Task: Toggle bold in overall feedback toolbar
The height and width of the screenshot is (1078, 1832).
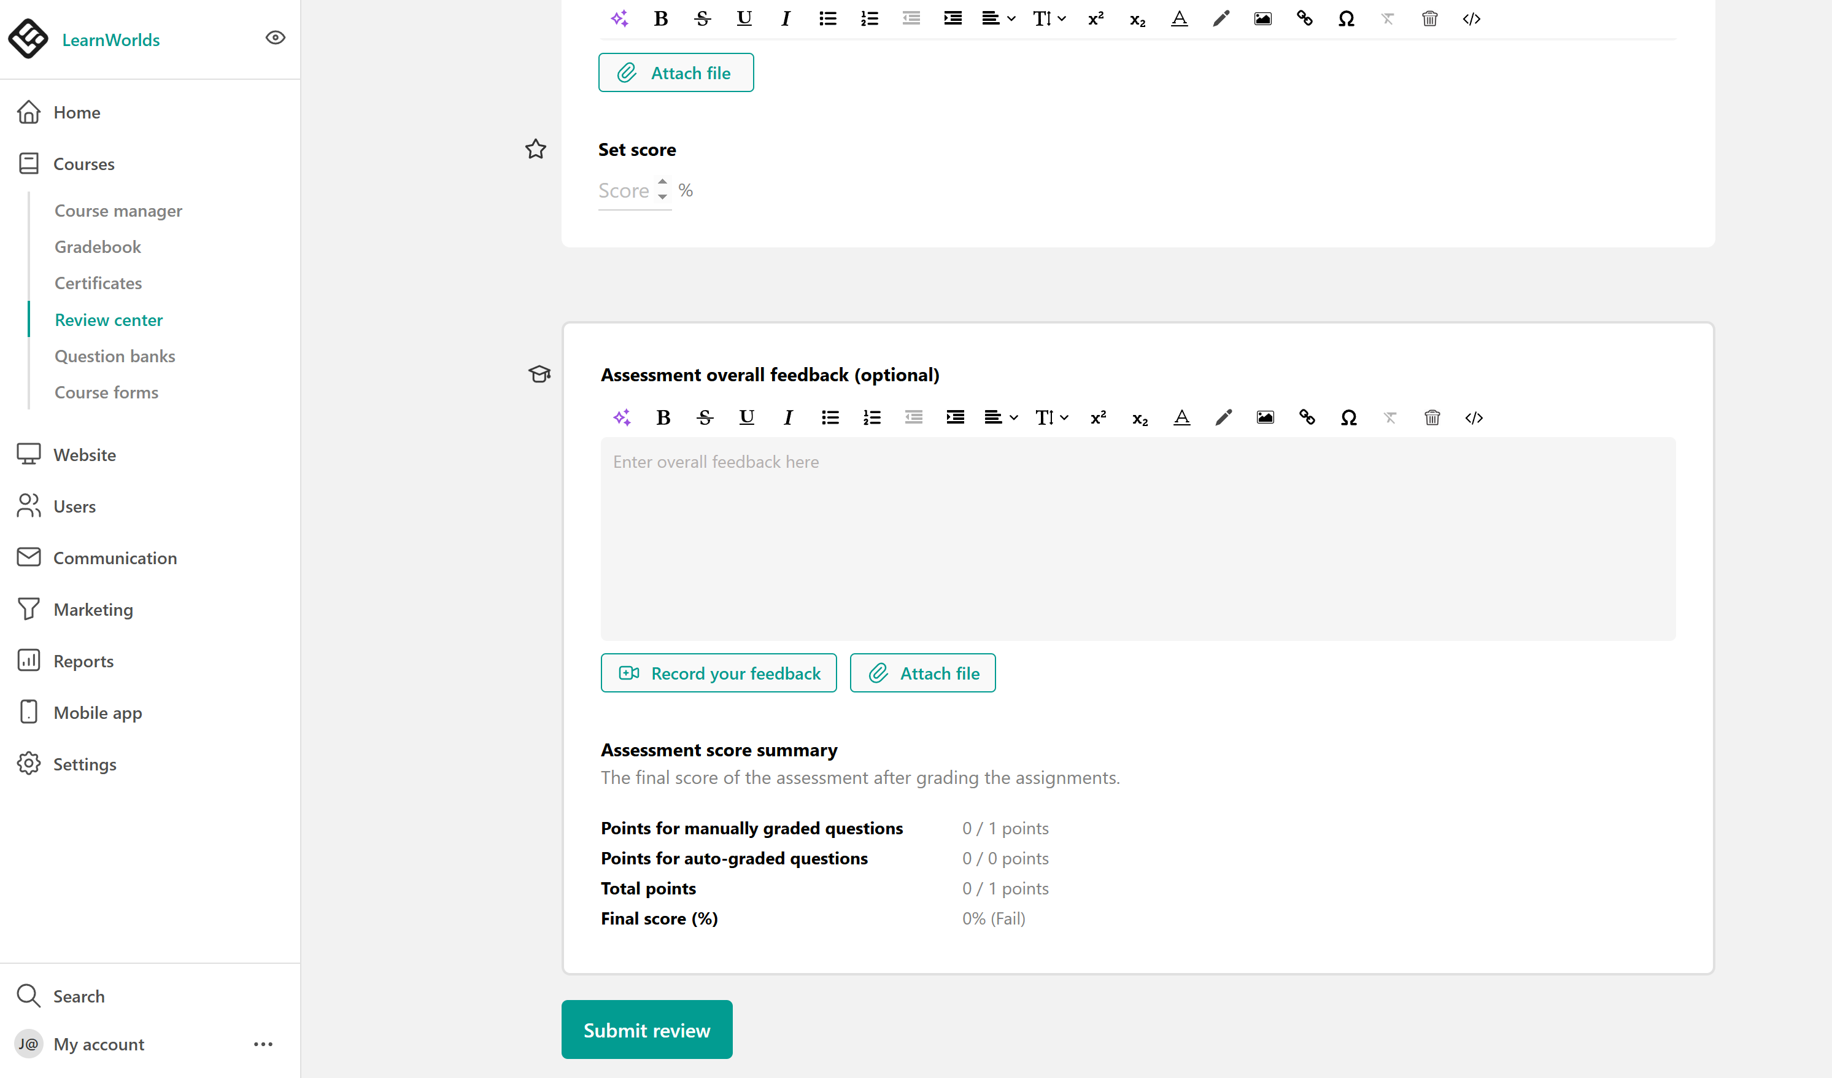Action: point(663,417)
